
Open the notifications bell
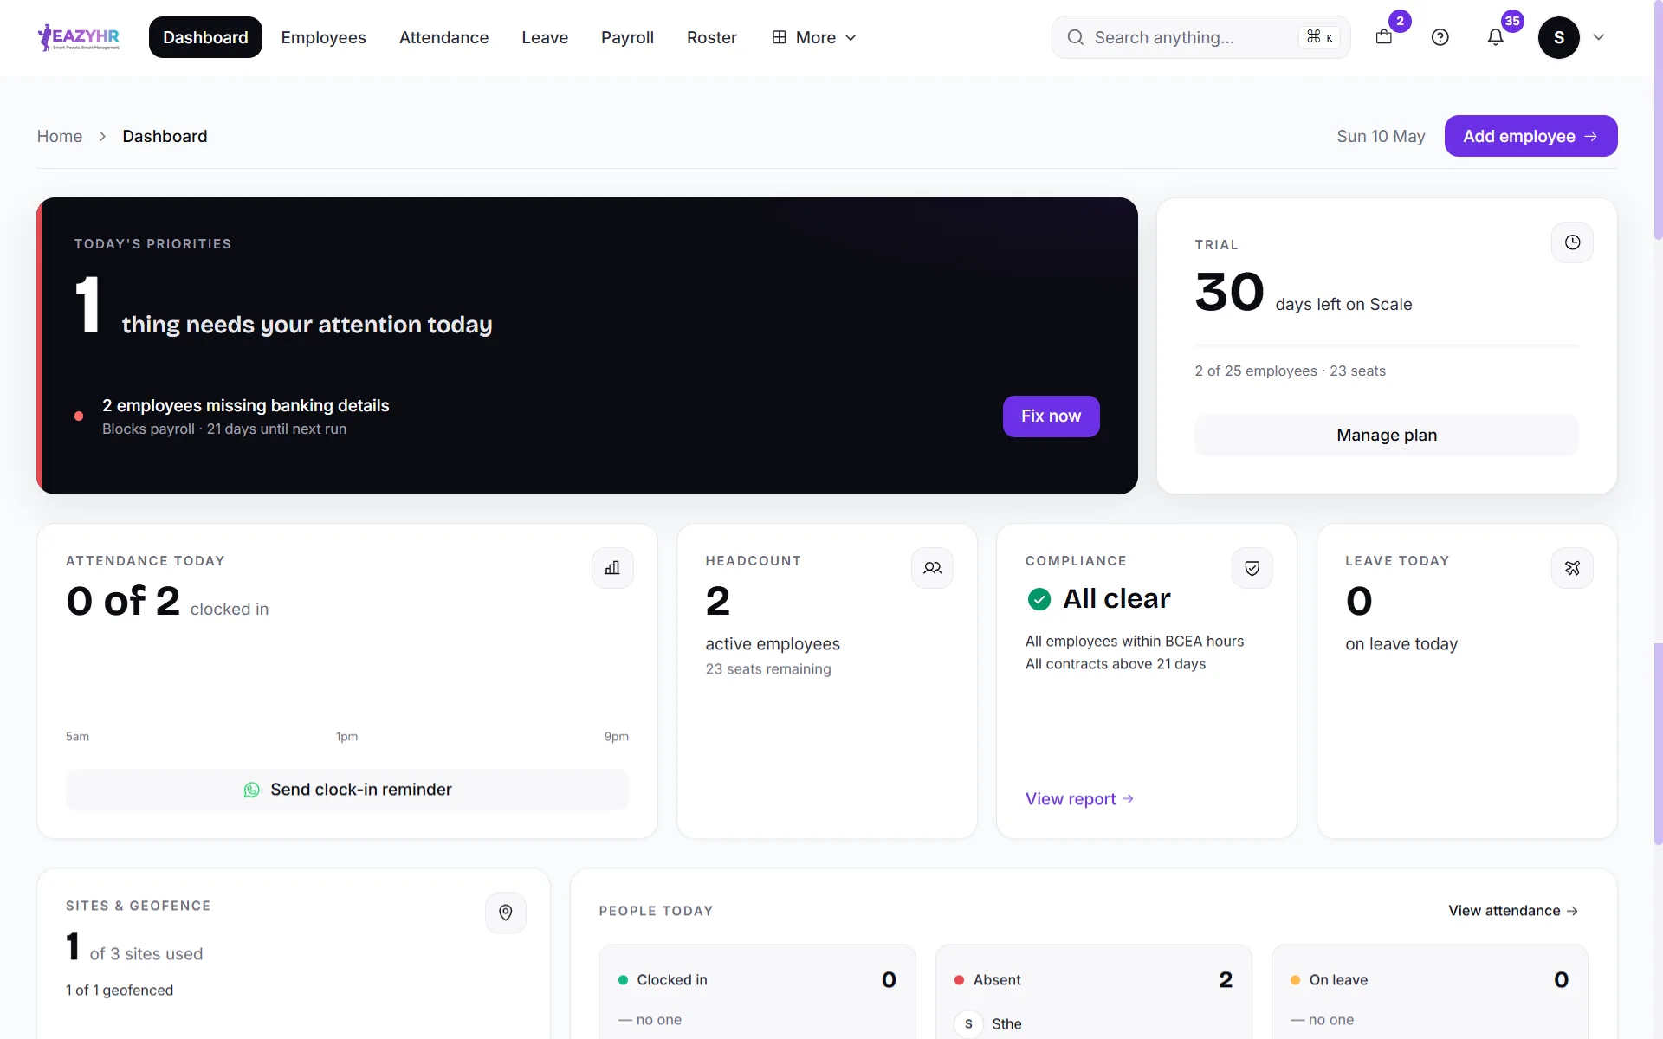[1495, 37]
